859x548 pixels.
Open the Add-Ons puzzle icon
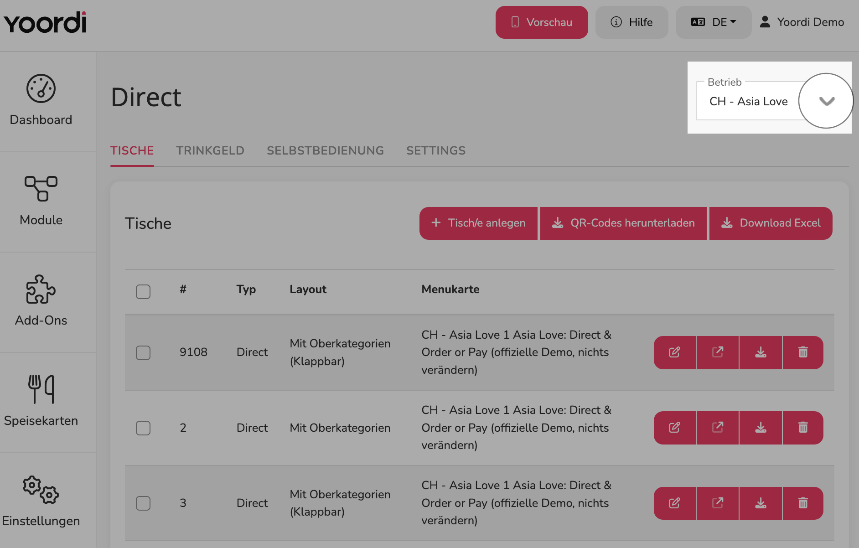[x=41, y=289]
